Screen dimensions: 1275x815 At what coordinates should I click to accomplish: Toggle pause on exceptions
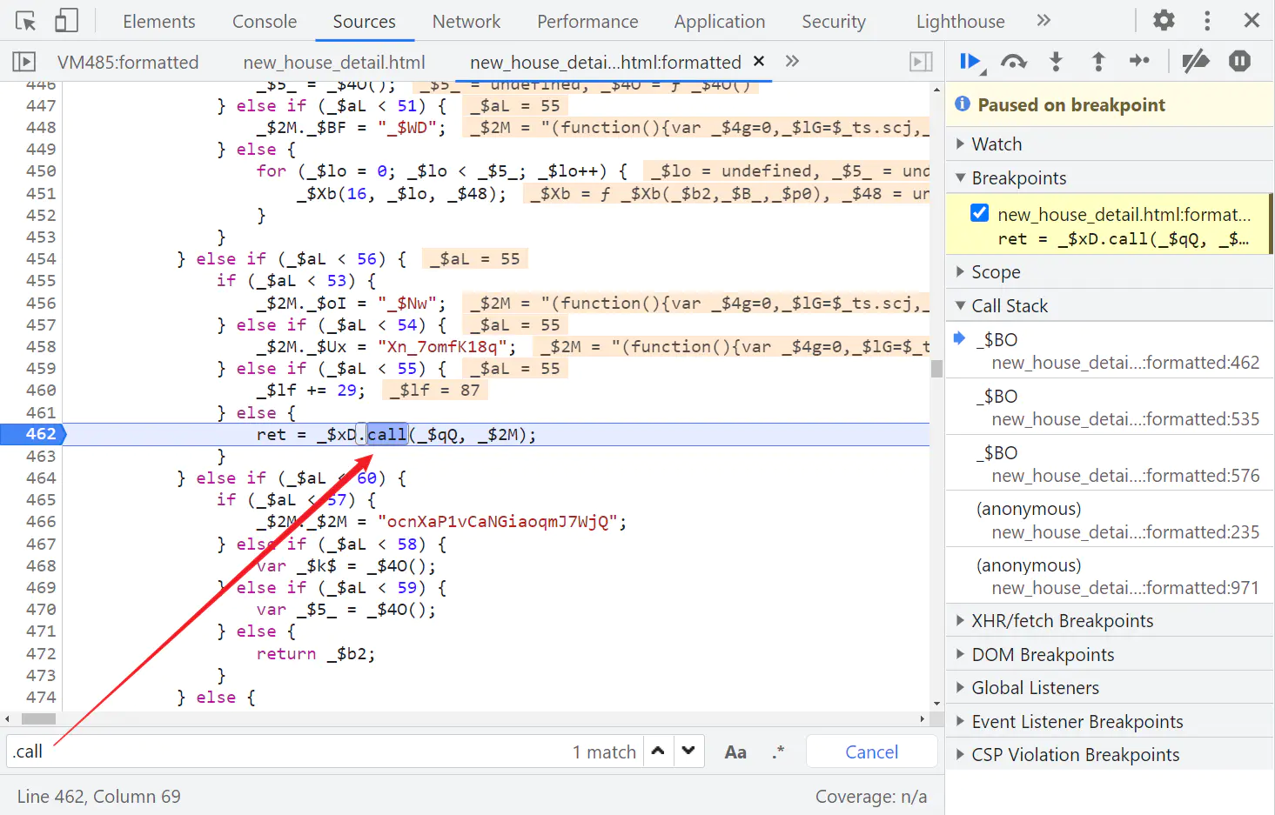(1239, 62)
